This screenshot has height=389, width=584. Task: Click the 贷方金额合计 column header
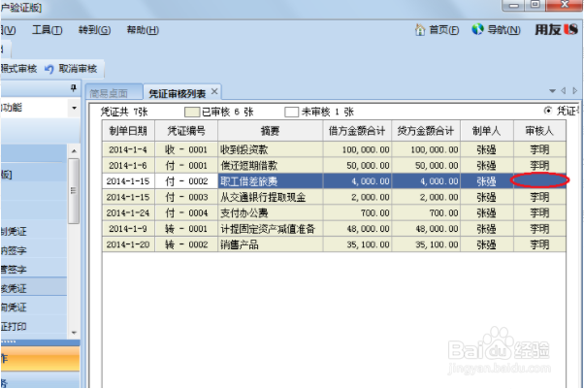click(x=426, y=131)
